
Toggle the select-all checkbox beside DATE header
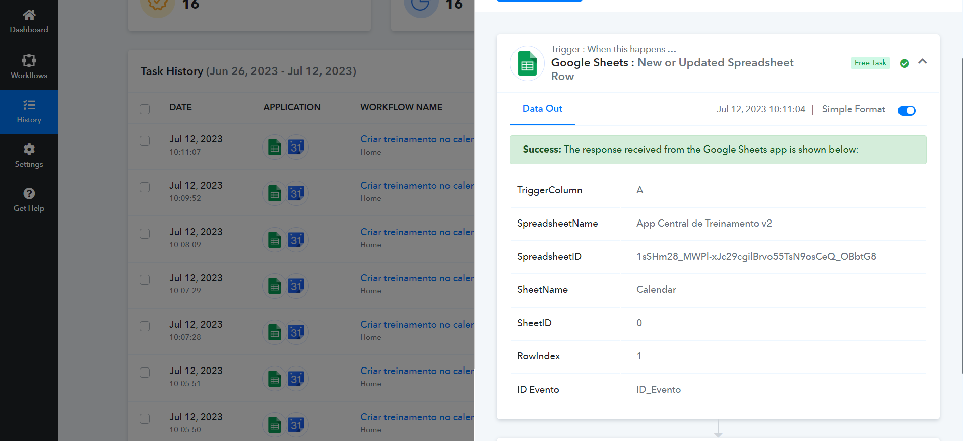point(145,109)
